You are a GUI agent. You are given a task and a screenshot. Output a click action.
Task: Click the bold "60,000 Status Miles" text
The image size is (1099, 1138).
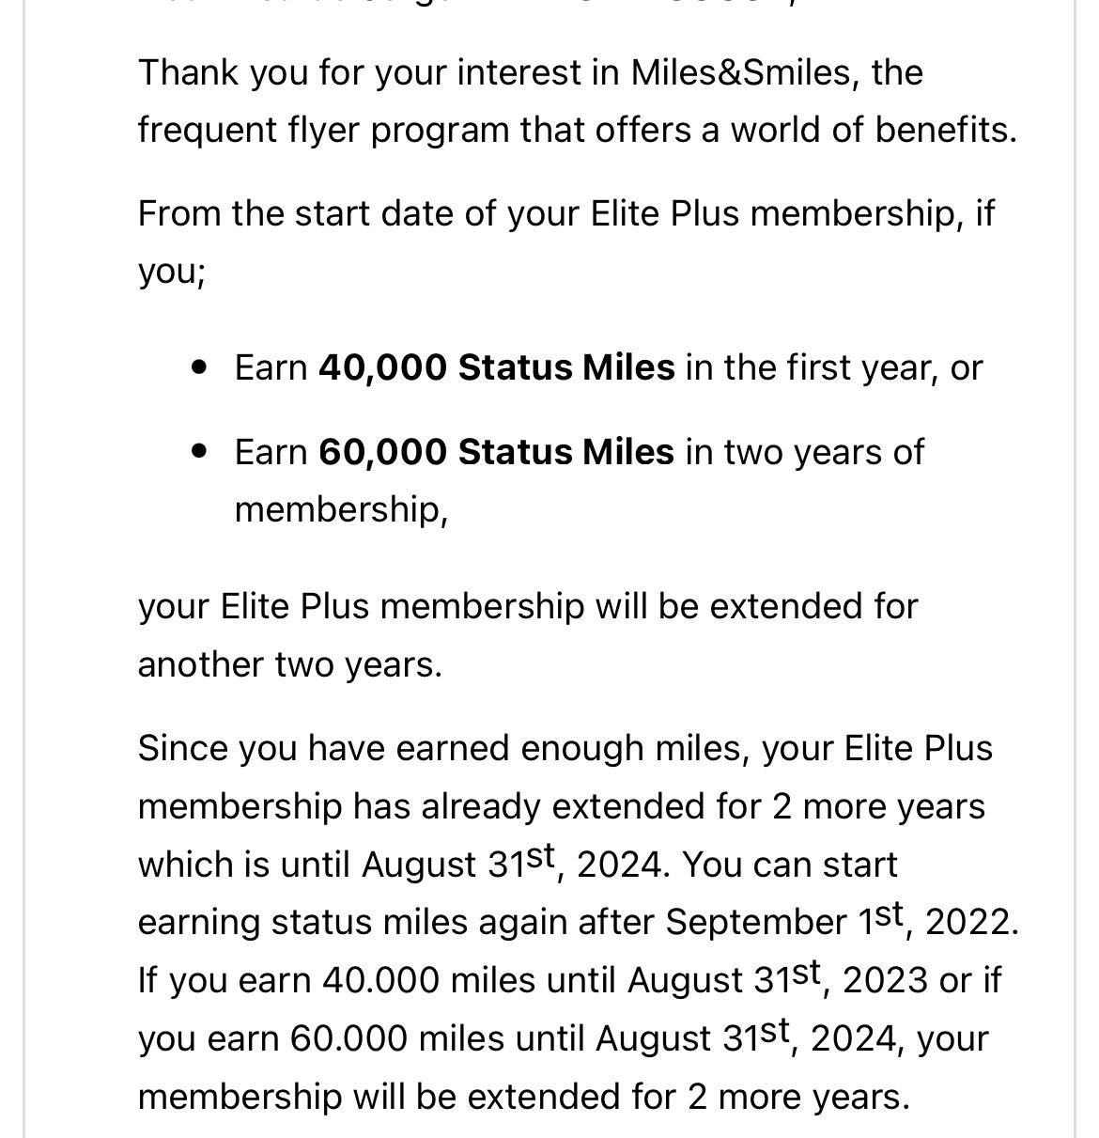point(496,452)
